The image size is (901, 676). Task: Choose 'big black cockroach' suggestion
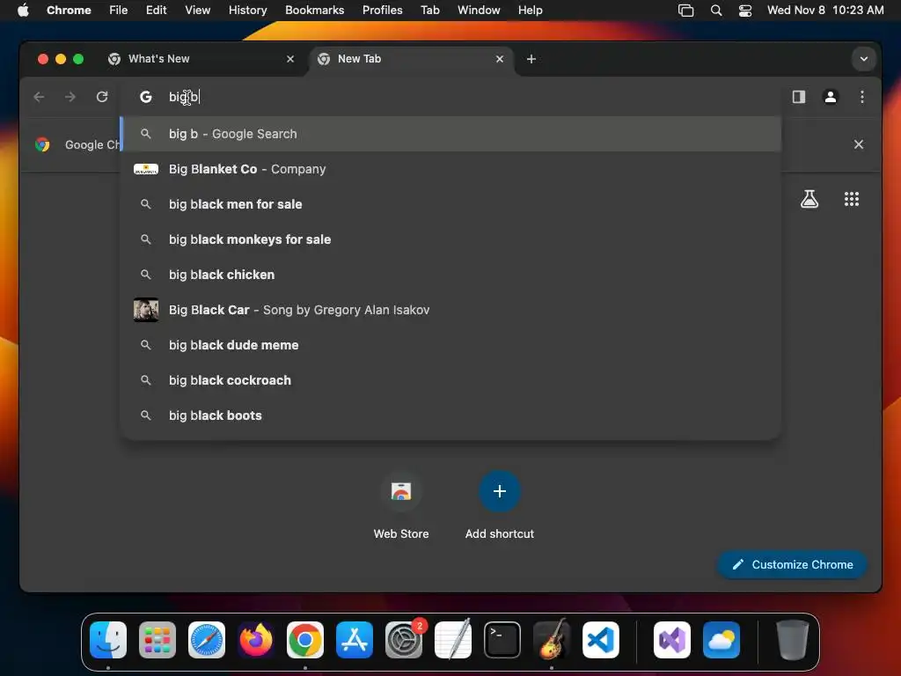pos(451,380)
